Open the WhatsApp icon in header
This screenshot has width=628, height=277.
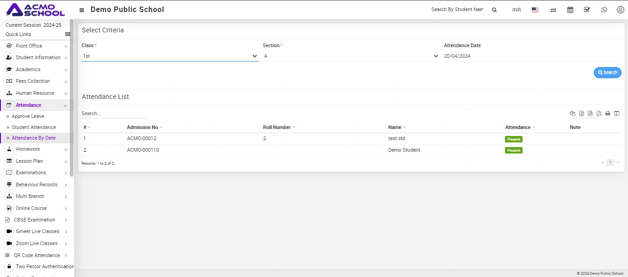point(604,10)
